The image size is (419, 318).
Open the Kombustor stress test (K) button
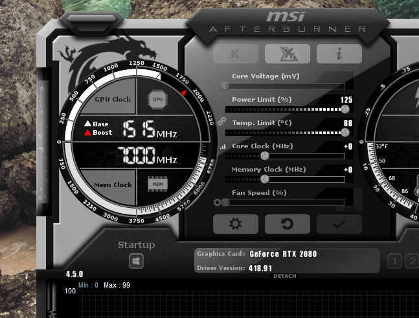coord(236,54)
